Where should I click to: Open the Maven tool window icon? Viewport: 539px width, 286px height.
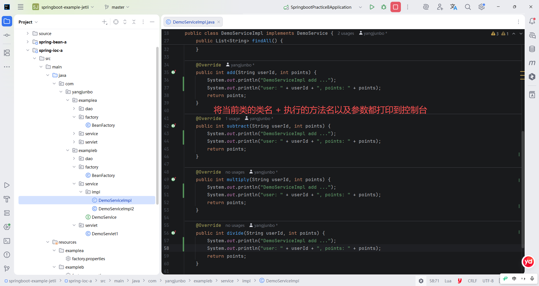click(x=532, y=63)
